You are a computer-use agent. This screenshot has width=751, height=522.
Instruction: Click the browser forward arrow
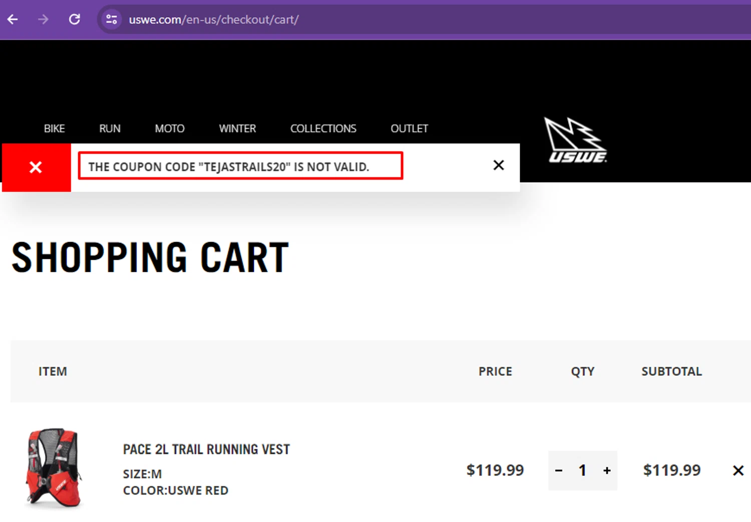pyautogui.click(x=44, y=20)
